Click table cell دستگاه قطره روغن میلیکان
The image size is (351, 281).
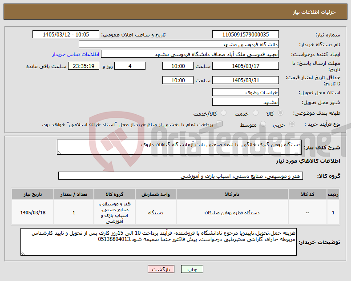(x=232, y=213)
